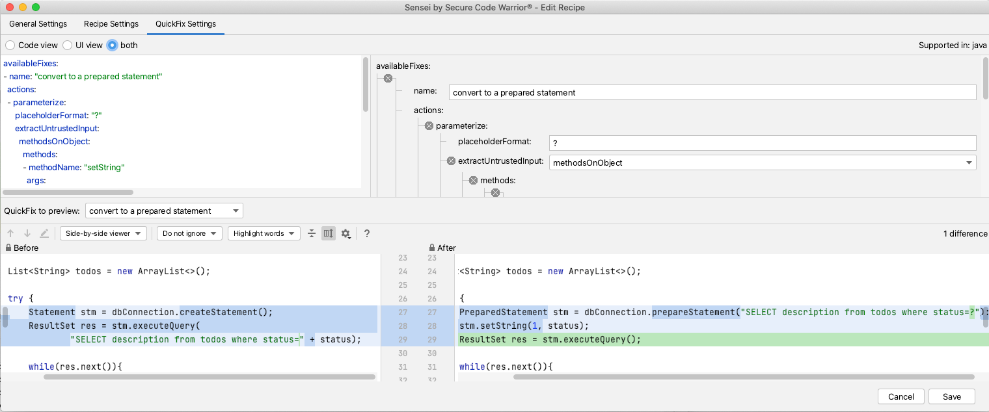Image resolution: width=989 pixels, height=412 pixels.
Task: Click the Before pane vertical scroll marker
Action: [x=5, y=318]
